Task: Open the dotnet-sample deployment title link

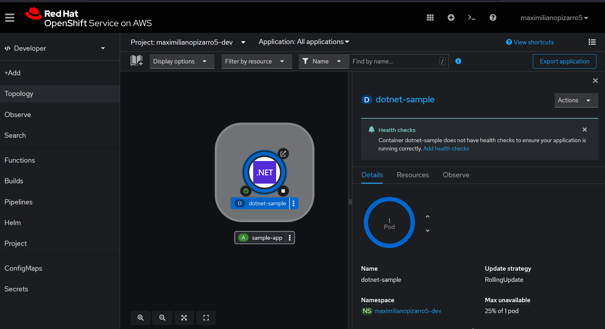Action: [405, 99]
